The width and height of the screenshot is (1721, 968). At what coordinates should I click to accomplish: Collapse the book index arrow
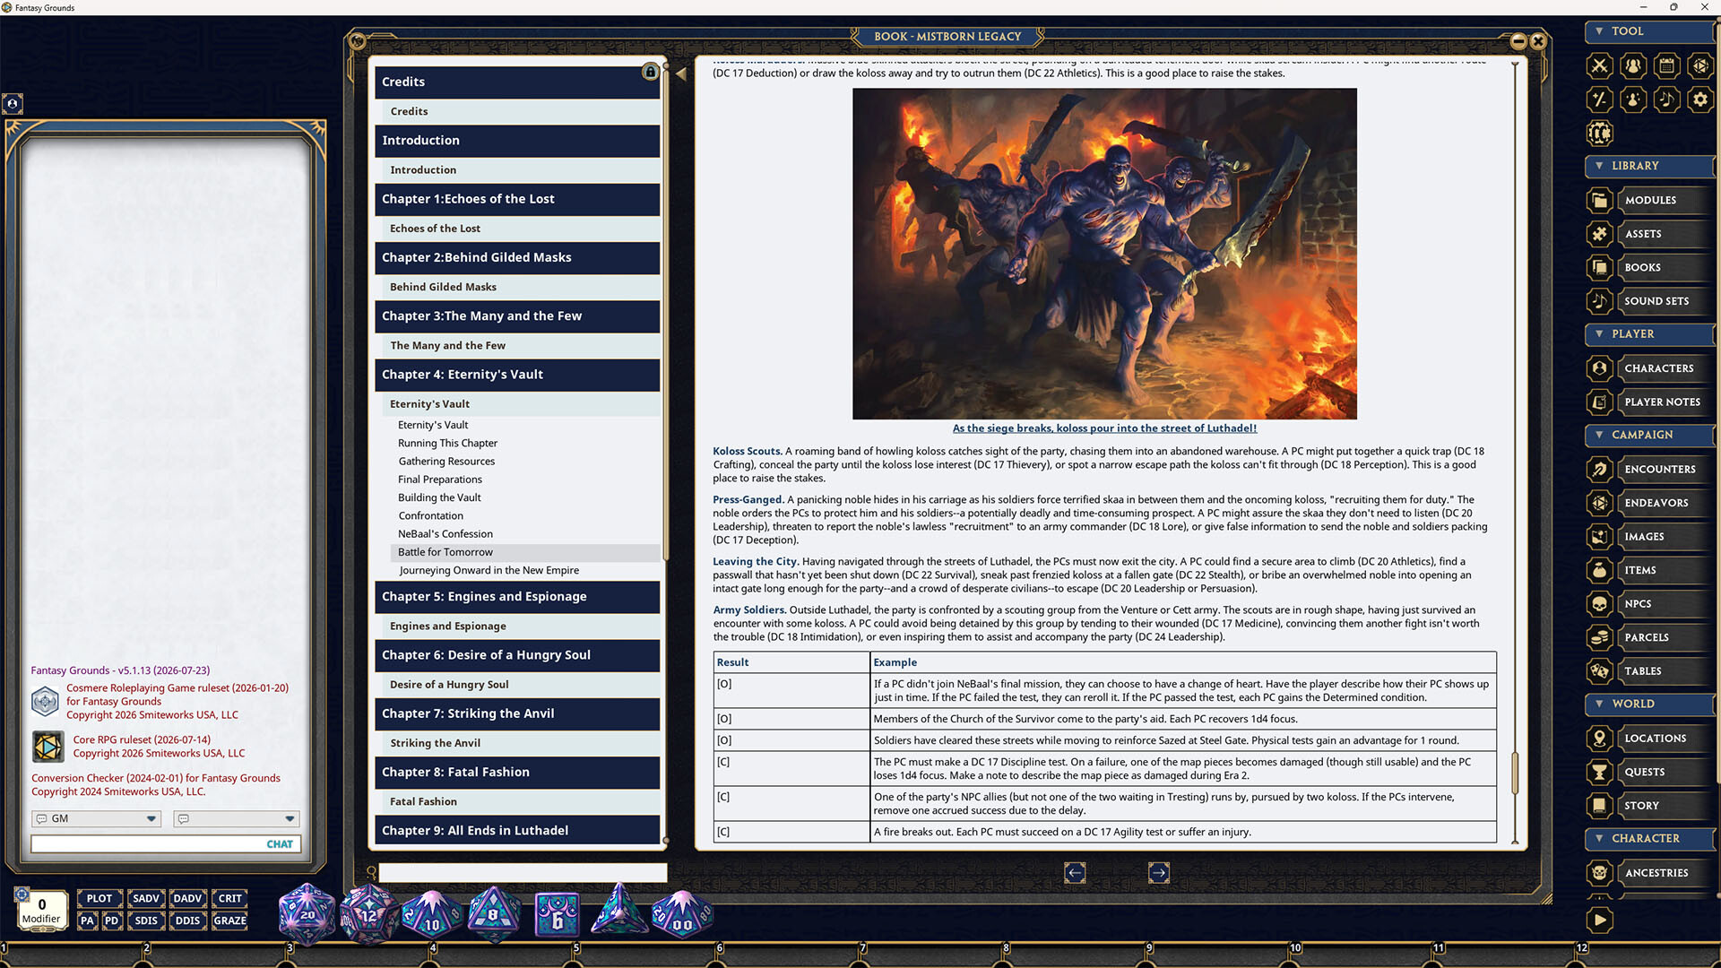pos(681,74)
